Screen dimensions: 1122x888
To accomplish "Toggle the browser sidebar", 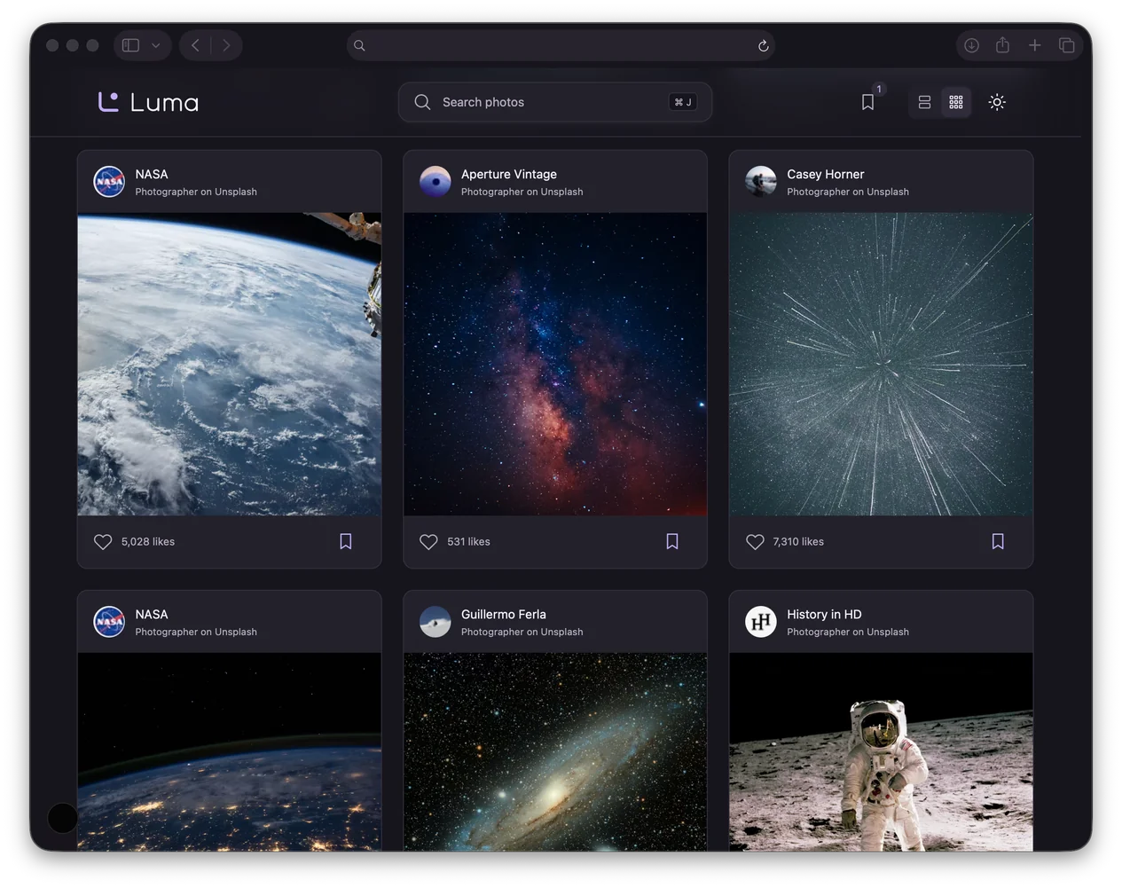I will [x=130, y=45].
